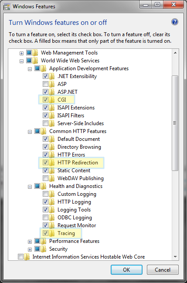Viewport: 187px width, 283px height.
Task: Click the Common HTTP Features folder icon
Action: click(x=43, y=131)
